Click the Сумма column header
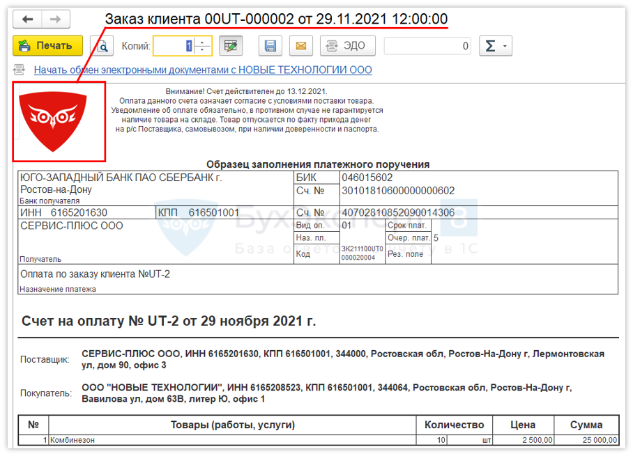The image size is (633, 456). pos(586,425)
